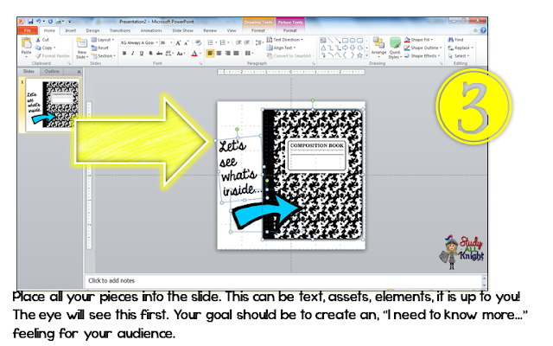Open the File tab
553x346 pixels.
28,30
